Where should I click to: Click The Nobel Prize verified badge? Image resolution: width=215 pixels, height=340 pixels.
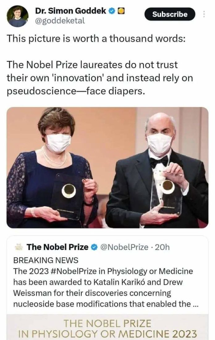(x=94, y=247)
